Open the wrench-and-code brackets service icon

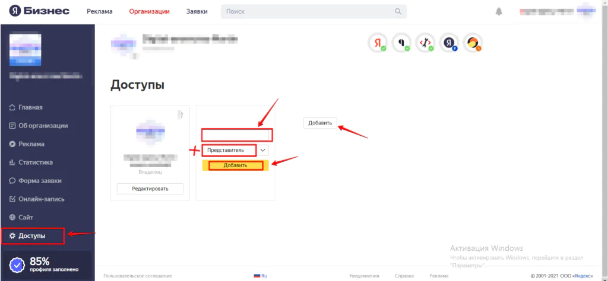pos(425,42)
